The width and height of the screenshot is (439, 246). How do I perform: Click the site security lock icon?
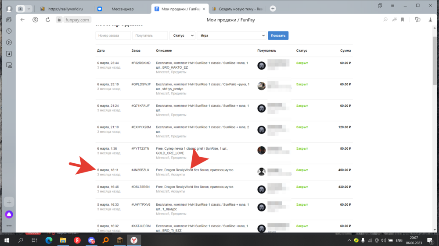(x=59, y=20)
